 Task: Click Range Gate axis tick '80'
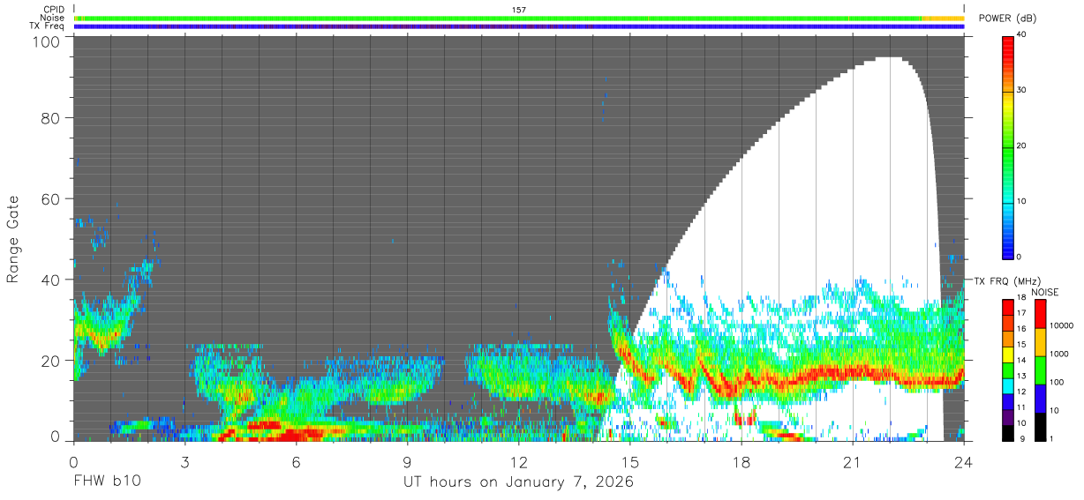49,118
